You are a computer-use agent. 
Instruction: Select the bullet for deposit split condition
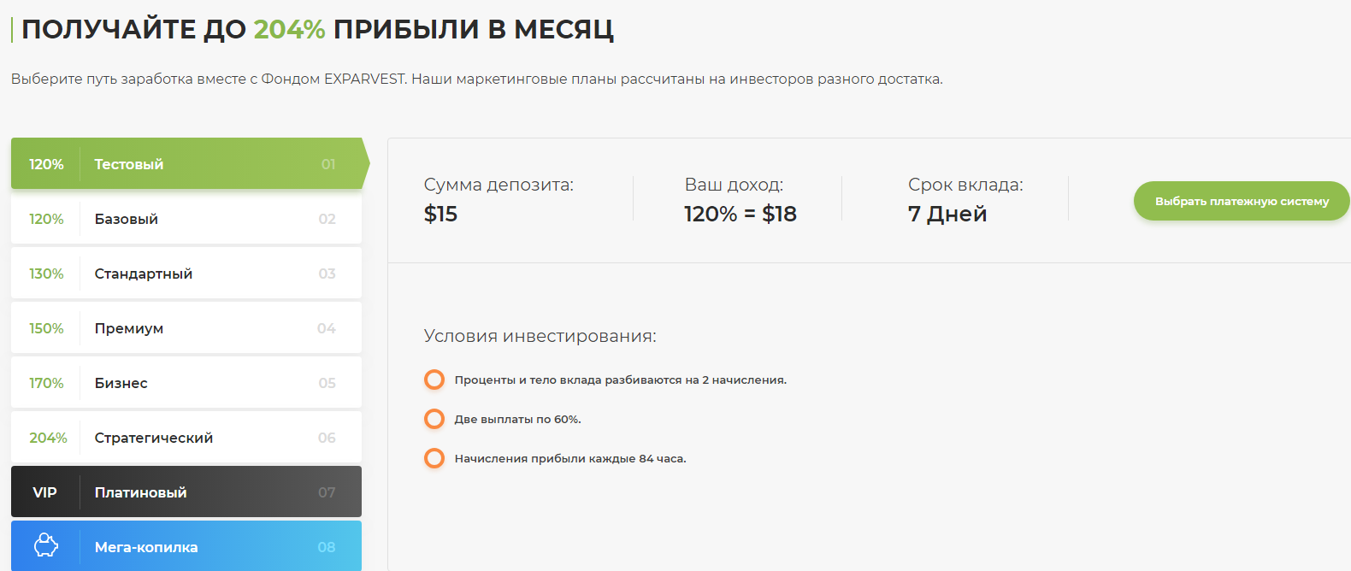coord(434,380)
